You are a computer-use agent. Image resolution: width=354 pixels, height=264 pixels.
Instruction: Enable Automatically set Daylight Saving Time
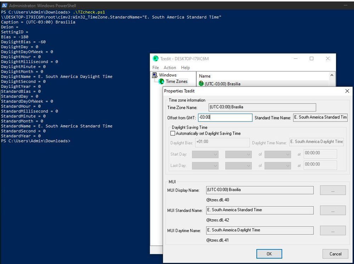173,134
